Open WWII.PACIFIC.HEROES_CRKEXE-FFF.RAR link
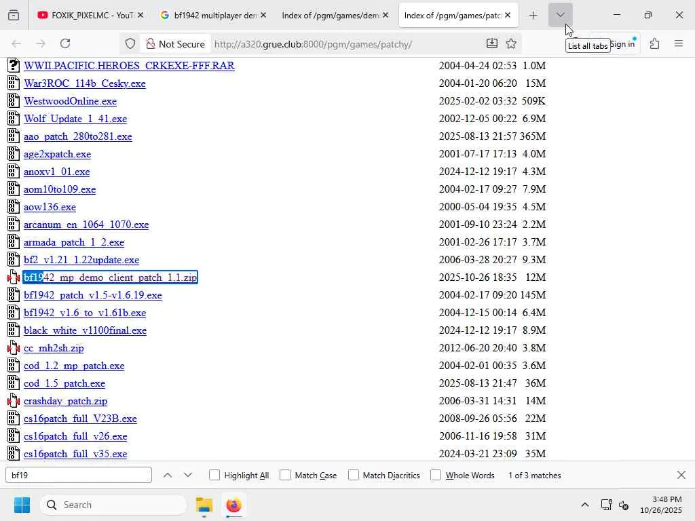 point(129,66)
